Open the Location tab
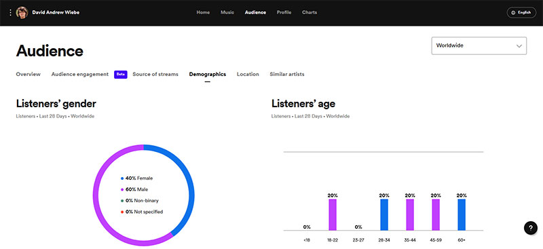 [248, 74]
